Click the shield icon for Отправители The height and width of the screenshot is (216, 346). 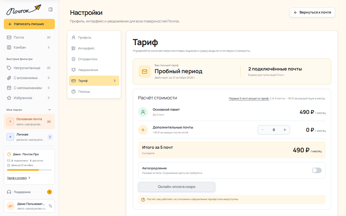pos(74,59)
